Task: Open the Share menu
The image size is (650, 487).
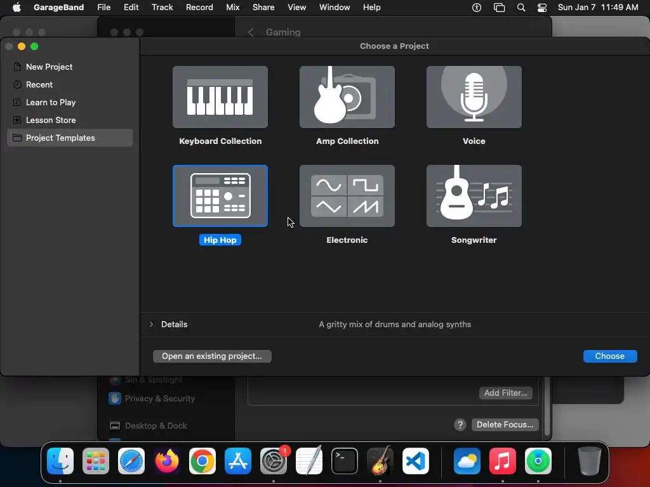Action: coord(263,8)
